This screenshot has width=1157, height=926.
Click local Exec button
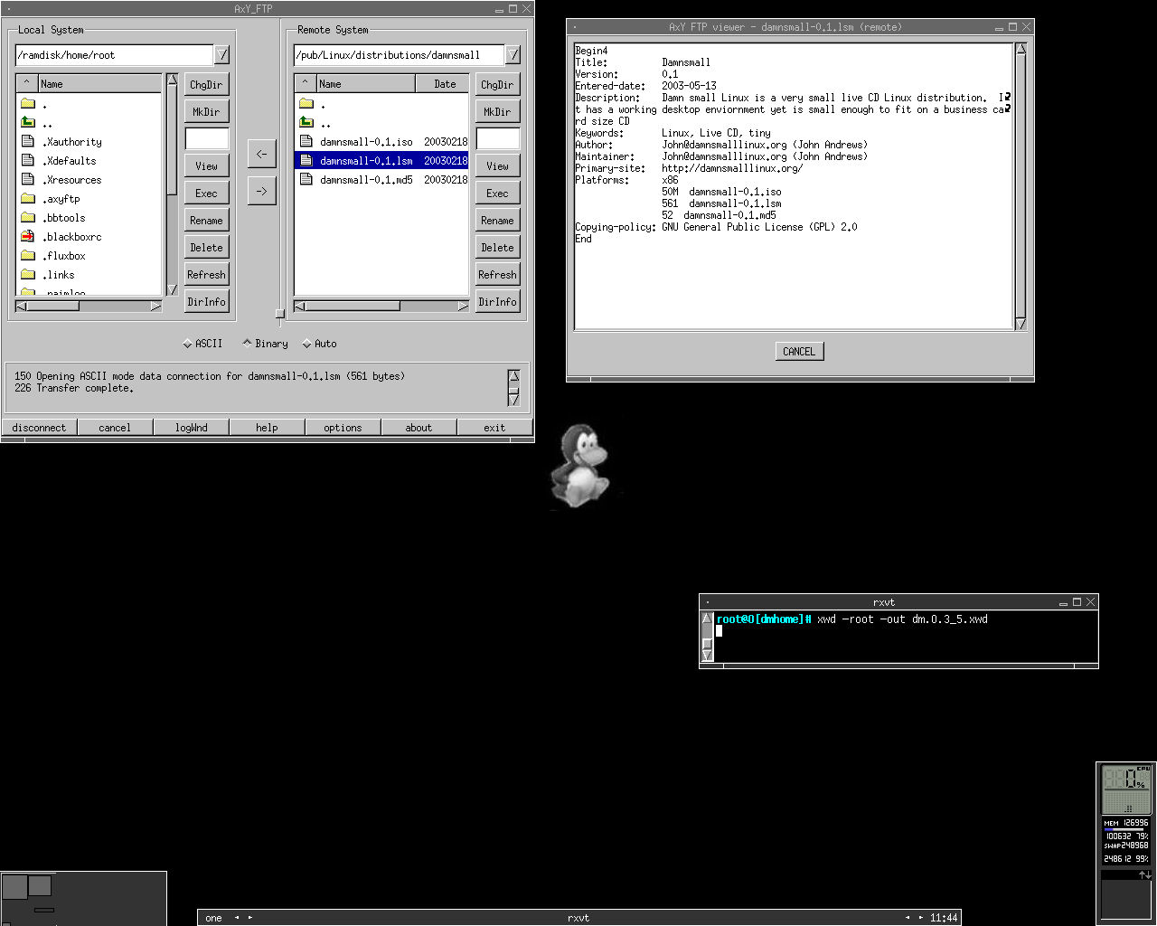tap(206, 193)
